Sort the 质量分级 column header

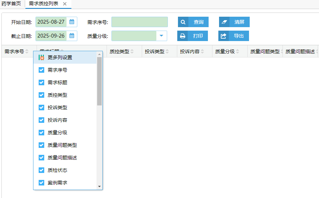(x=225, y=52)
